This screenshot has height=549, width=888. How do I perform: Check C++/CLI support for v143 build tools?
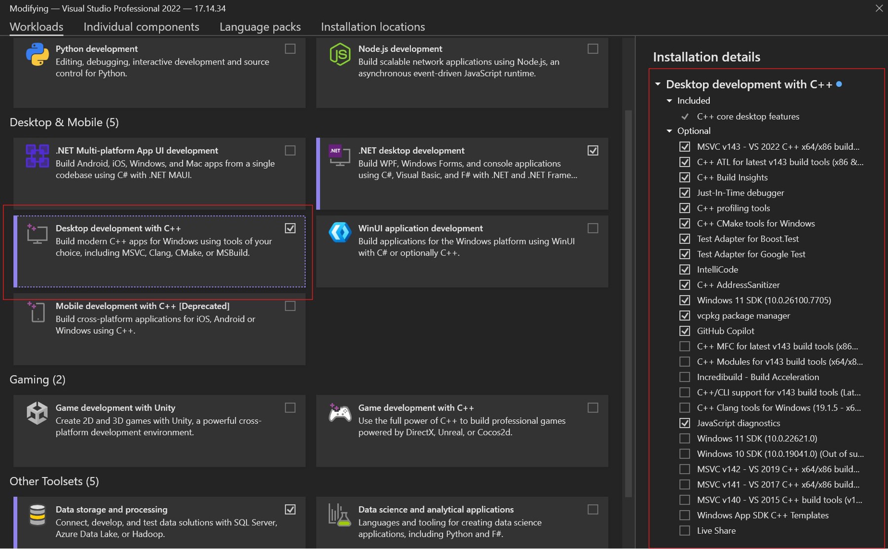pos(685,392)
